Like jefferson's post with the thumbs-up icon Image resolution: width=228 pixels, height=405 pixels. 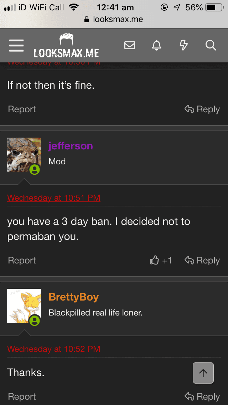[154, 260]
